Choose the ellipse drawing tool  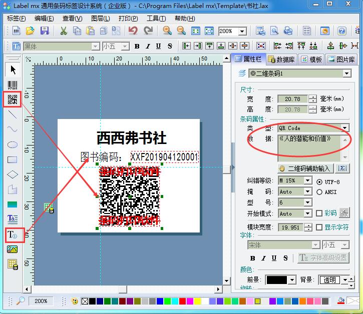click(13, 144)
